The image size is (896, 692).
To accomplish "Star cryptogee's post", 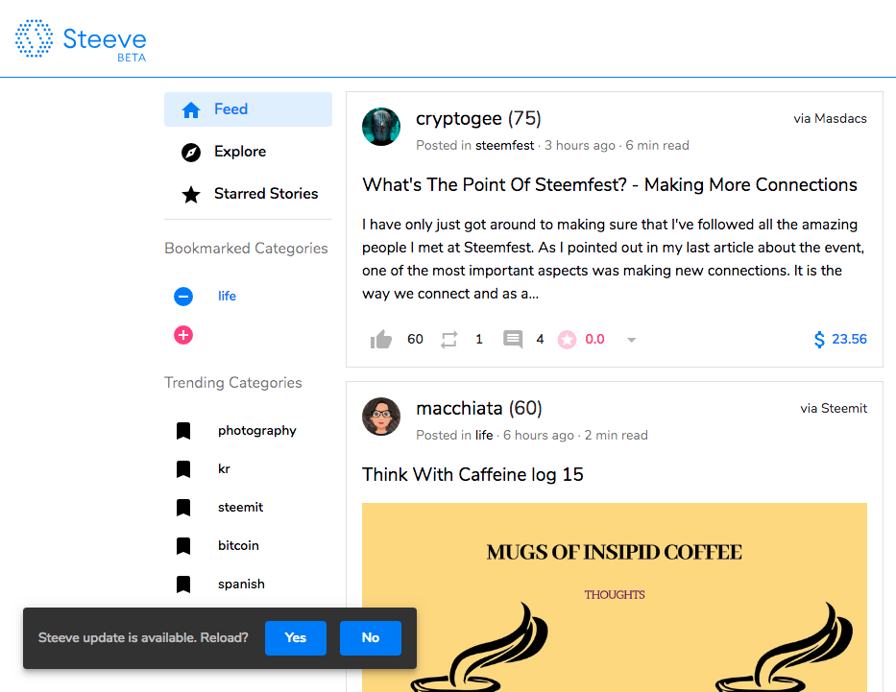I will [567, 340].
